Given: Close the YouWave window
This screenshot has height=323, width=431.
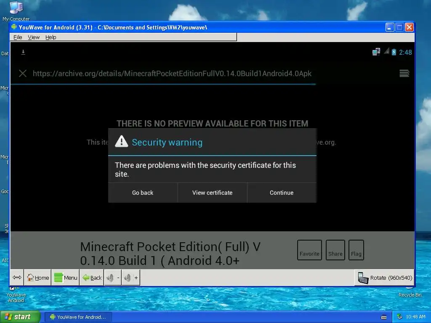Looking at the screenshot, I should (409, 27).
